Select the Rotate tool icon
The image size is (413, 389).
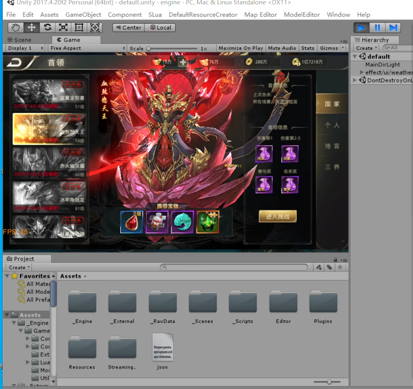pos(47,28)
